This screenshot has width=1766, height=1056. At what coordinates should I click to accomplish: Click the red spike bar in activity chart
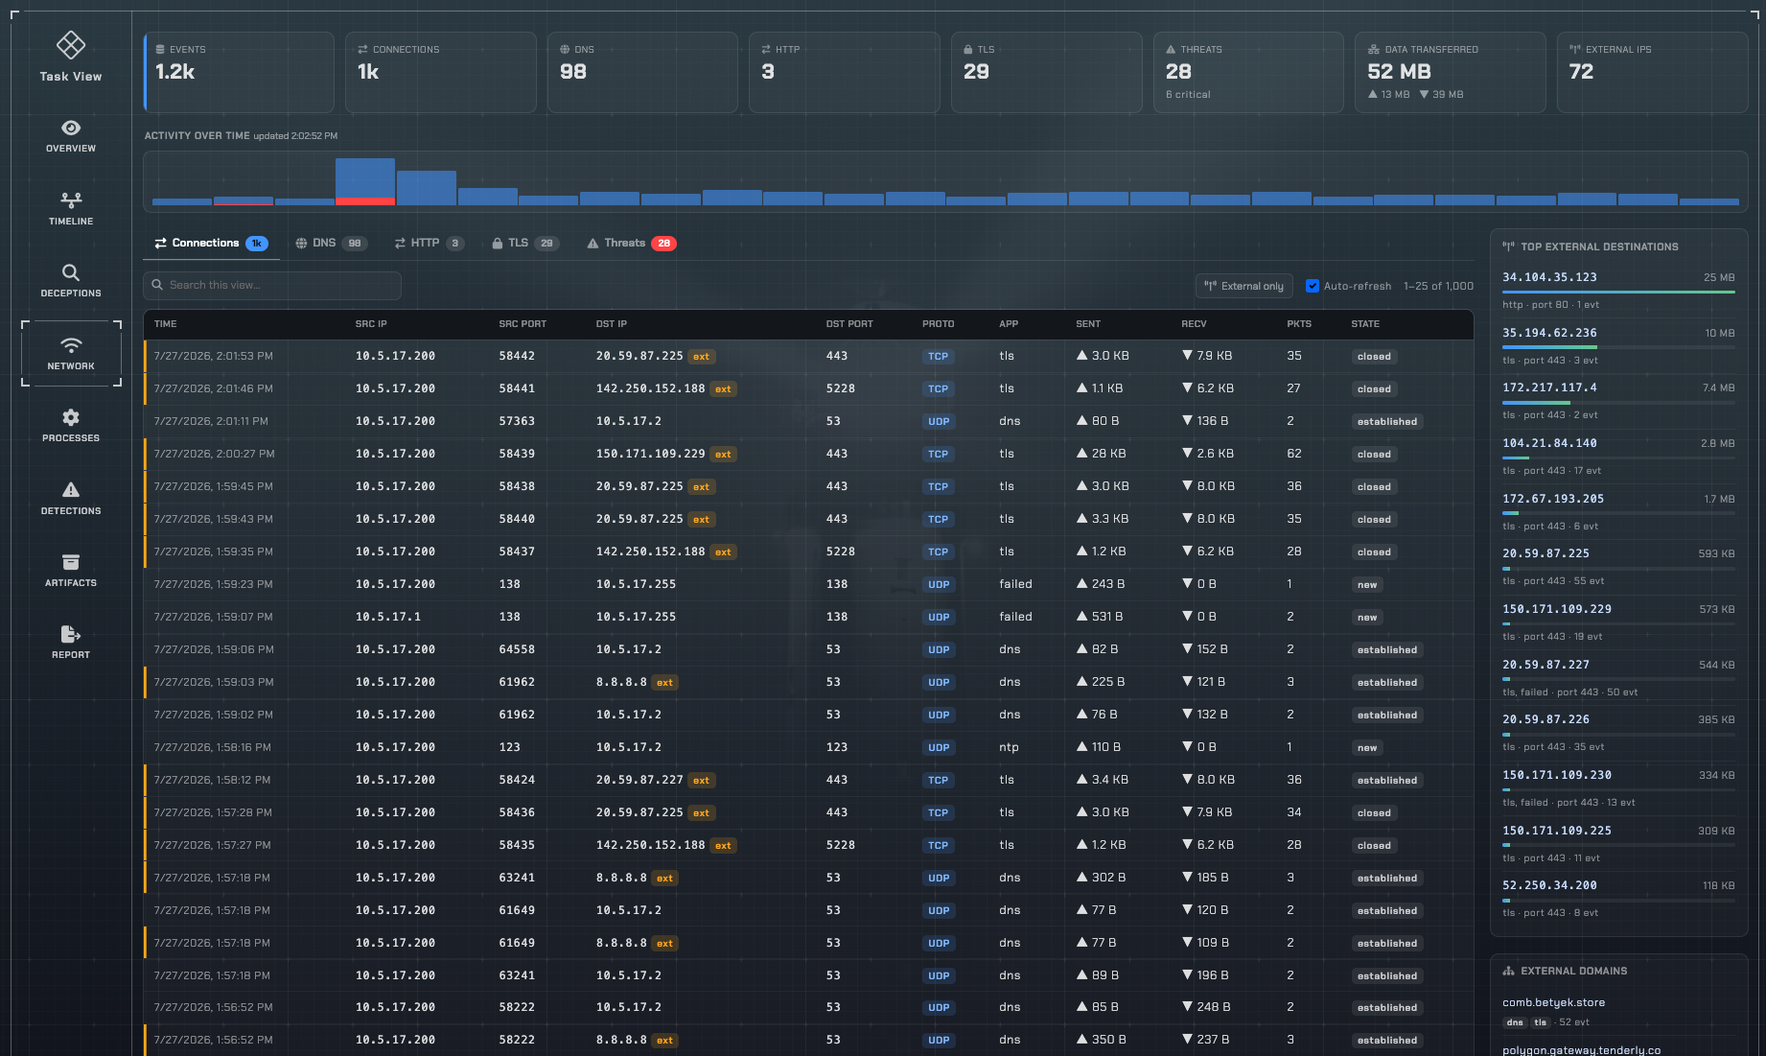[x=365, y=201]
